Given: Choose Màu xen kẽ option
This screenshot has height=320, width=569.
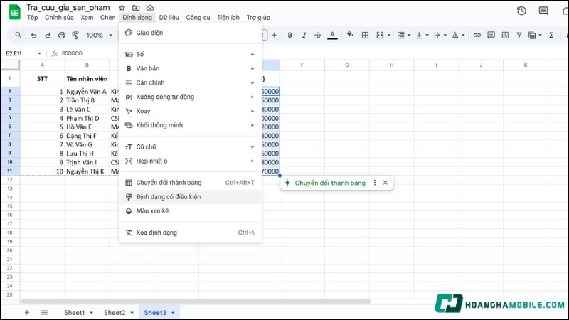Looking at the screenshot, I should 190,210.
